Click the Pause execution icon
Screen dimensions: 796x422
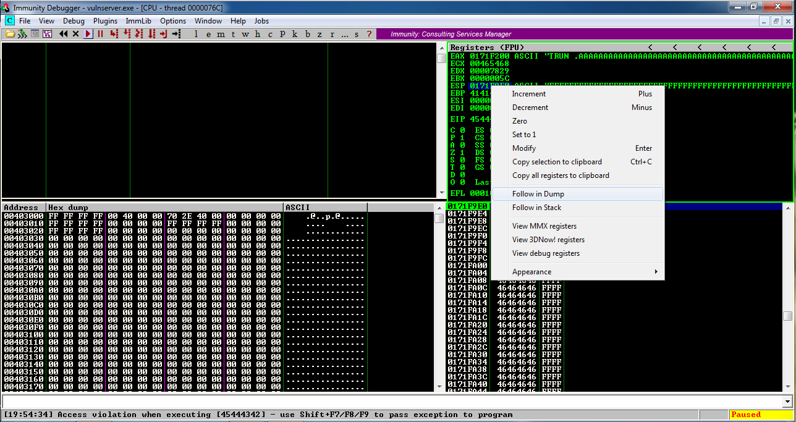(x=100, y=34)
